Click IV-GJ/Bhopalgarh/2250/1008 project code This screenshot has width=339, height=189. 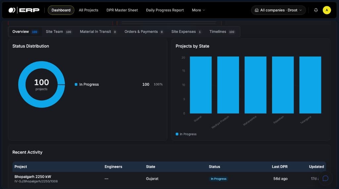click(36, 181)
